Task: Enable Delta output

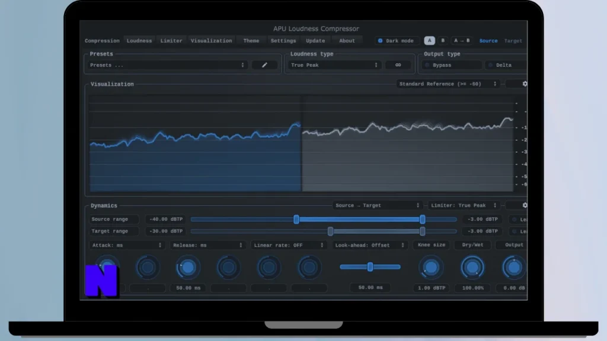Action: coord(506,65)
